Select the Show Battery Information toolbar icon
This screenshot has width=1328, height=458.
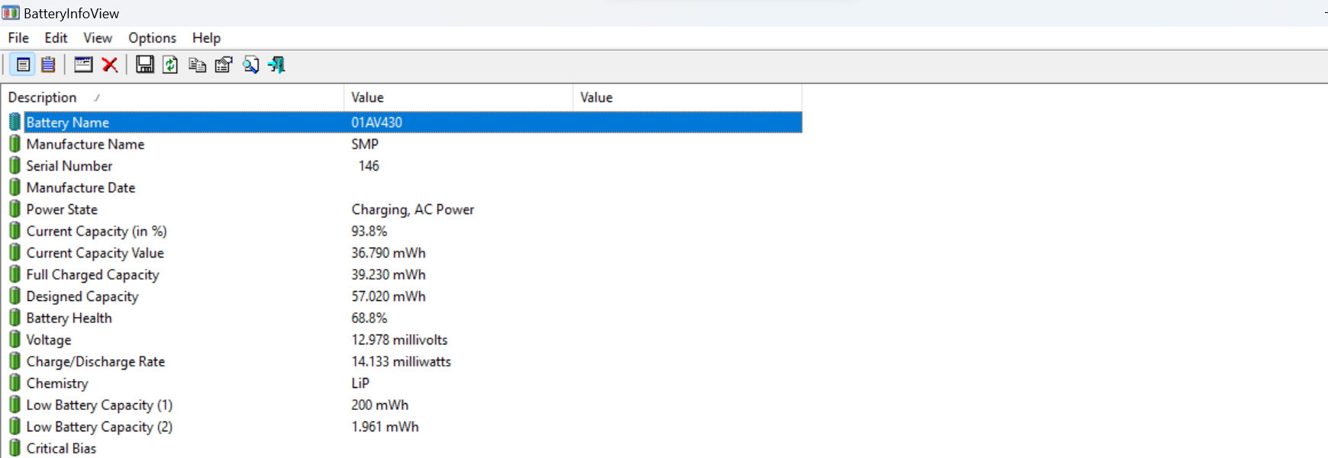[23, 65]
